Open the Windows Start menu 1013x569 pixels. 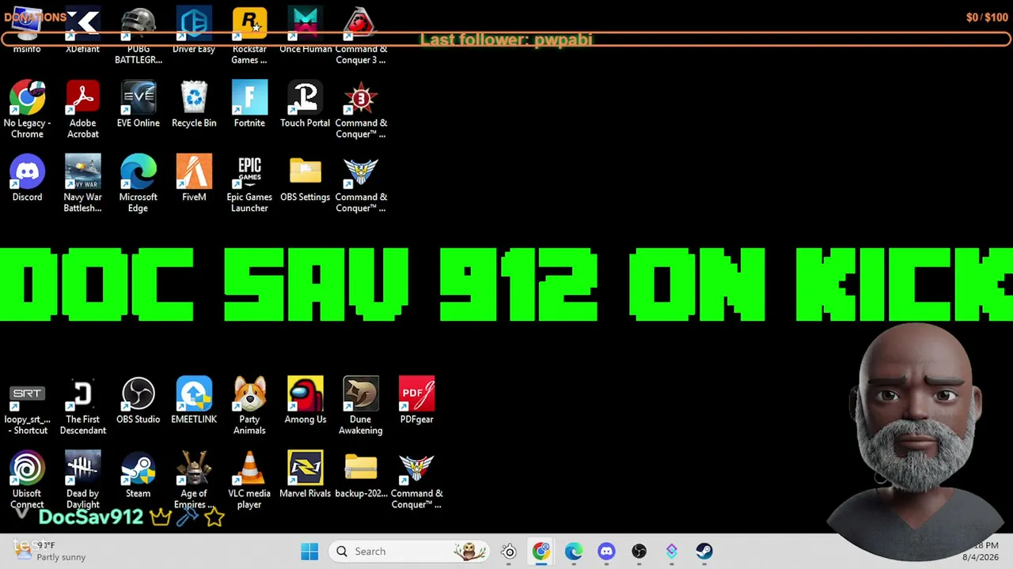tap(309, 552)
